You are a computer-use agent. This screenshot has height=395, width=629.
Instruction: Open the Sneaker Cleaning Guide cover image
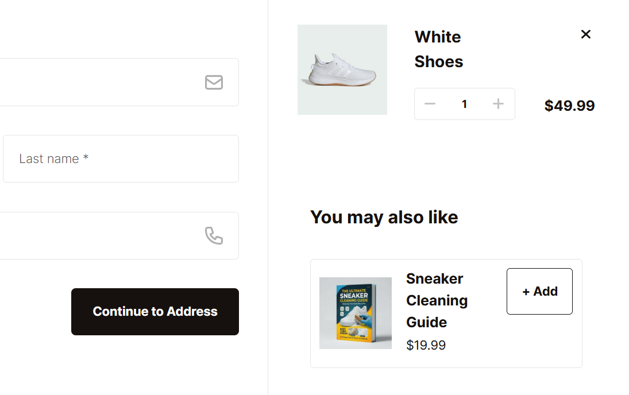pos(356,313)
